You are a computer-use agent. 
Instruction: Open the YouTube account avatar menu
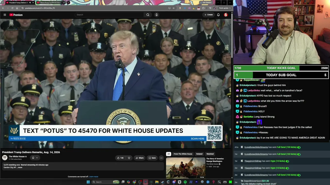point(226,15)
